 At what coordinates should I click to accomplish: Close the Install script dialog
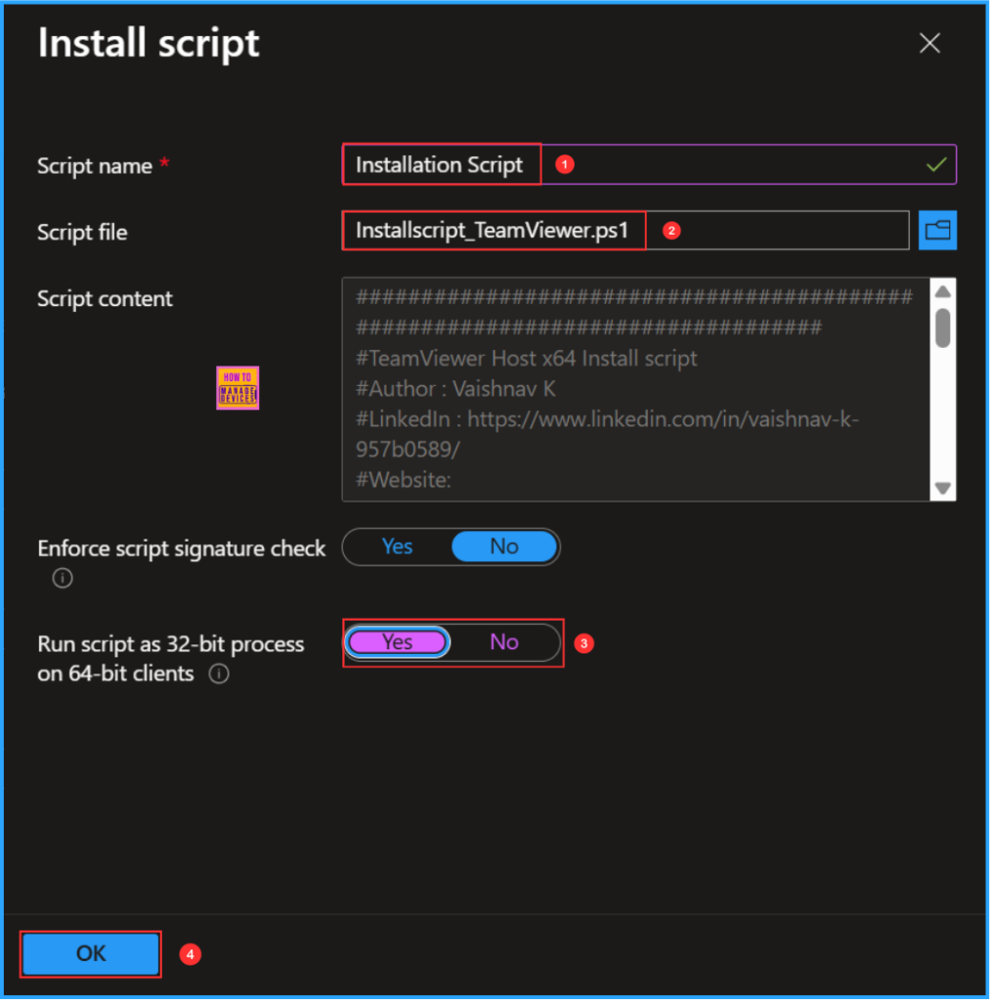point(928,43)
